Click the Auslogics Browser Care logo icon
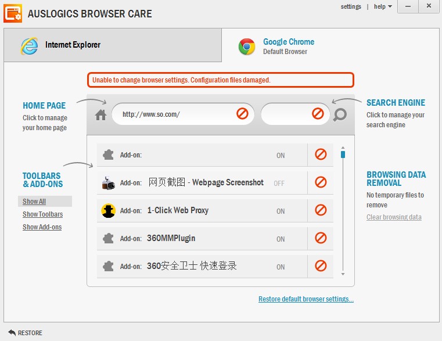This screenshot has height=341, width=442. coord(13,13)
